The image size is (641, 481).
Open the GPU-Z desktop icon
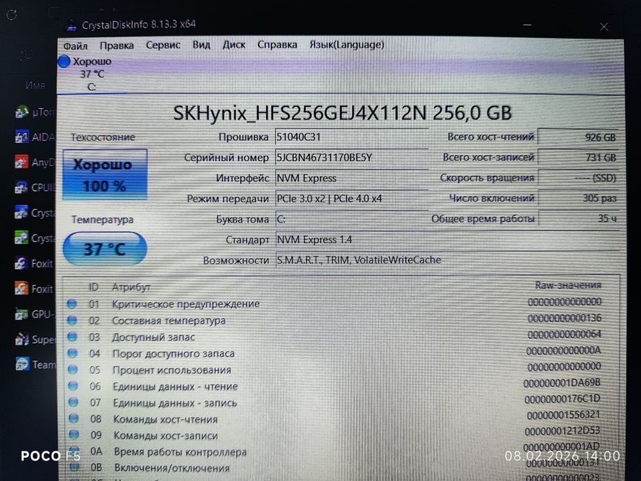click(22, 314)
